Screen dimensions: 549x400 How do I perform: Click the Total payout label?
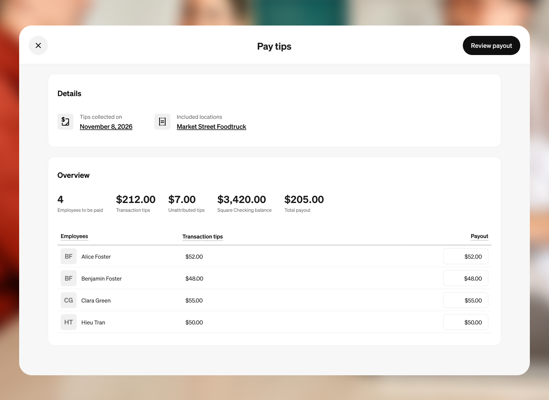coord(298,210)
